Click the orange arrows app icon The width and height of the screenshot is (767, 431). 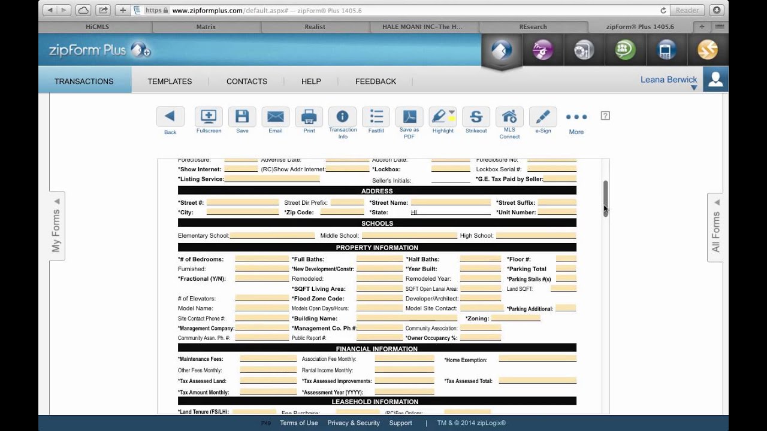coord(708,50)
